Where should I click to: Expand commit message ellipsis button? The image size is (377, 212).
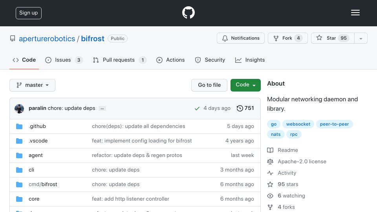[x=102, y=108]
